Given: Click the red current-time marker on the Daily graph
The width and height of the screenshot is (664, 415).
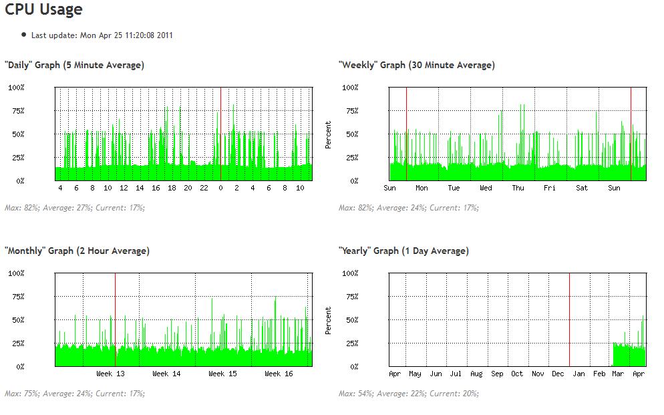Looking at the screenshot, I should point(220,134).
